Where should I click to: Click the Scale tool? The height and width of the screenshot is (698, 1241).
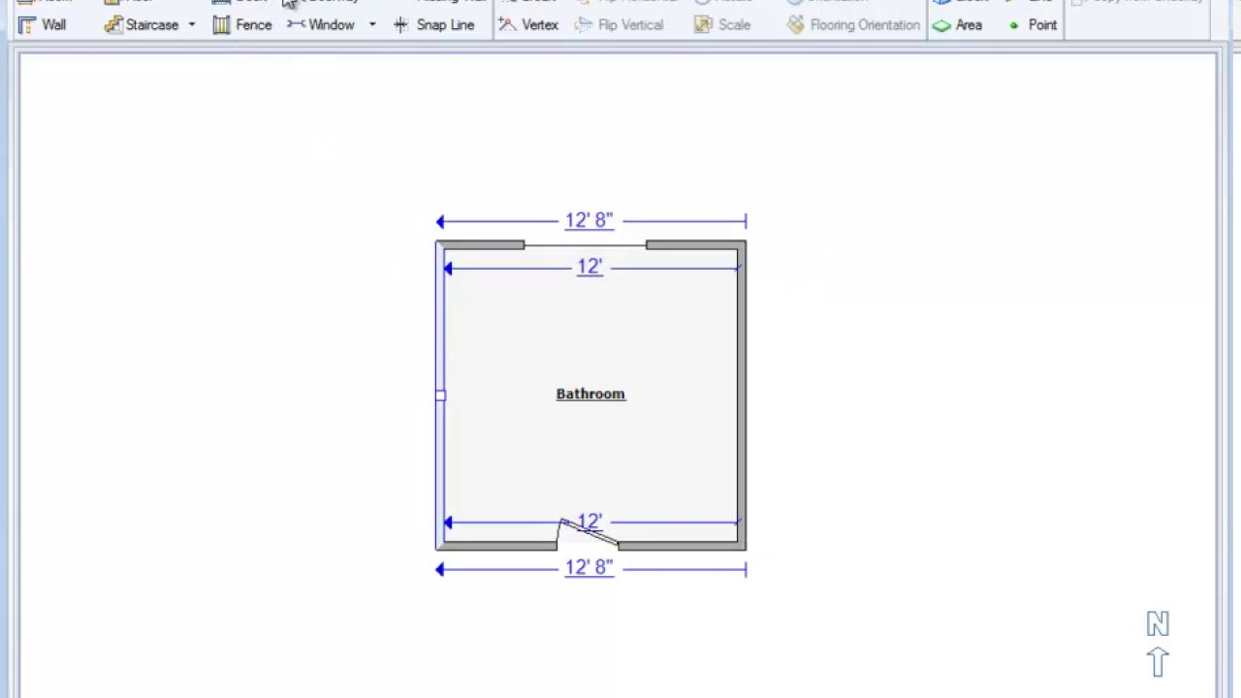pos(722,25)
